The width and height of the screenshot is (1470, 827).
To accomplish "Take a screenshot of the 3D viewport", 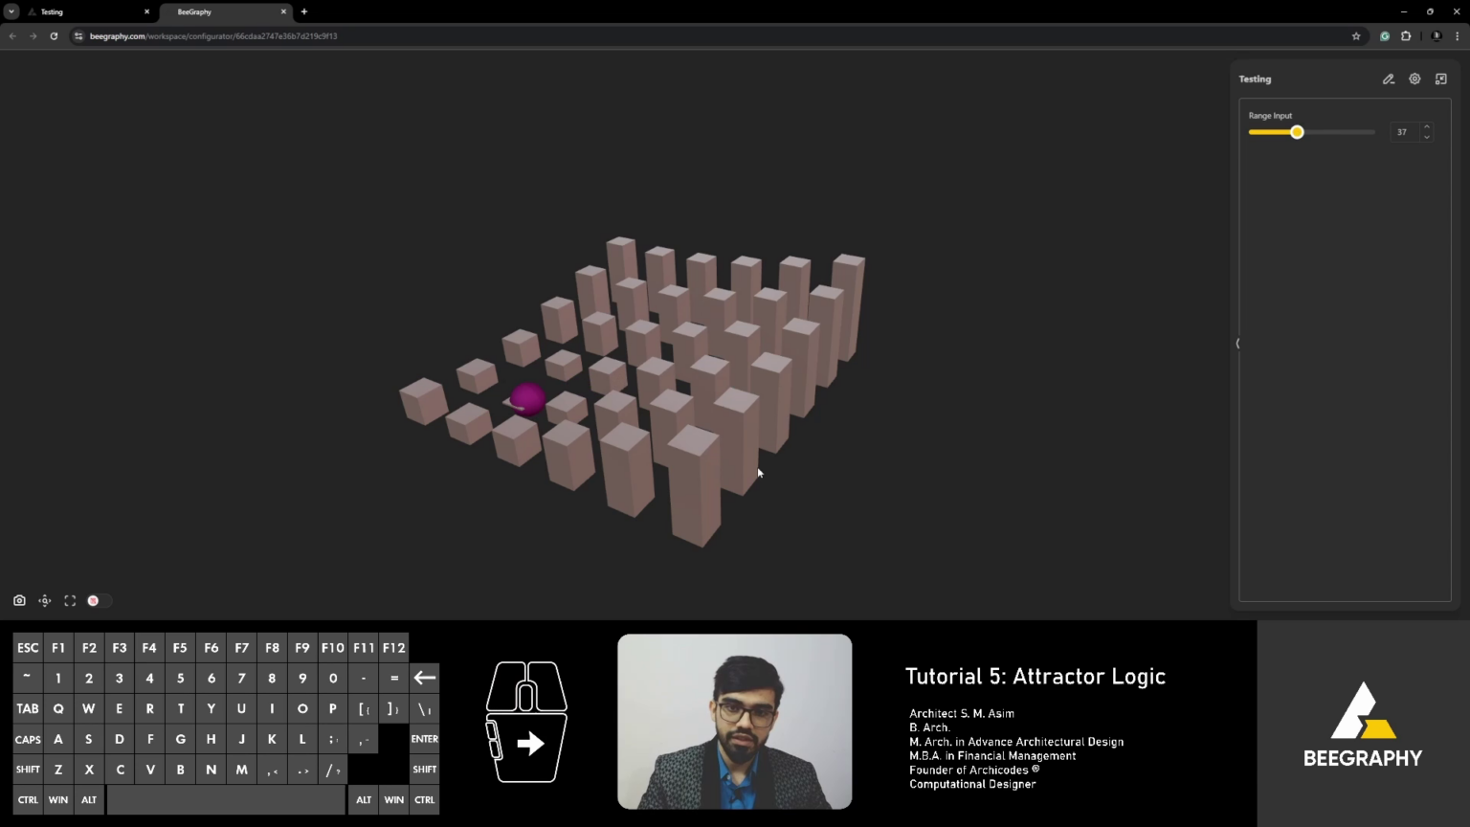I will pos(19,600).
